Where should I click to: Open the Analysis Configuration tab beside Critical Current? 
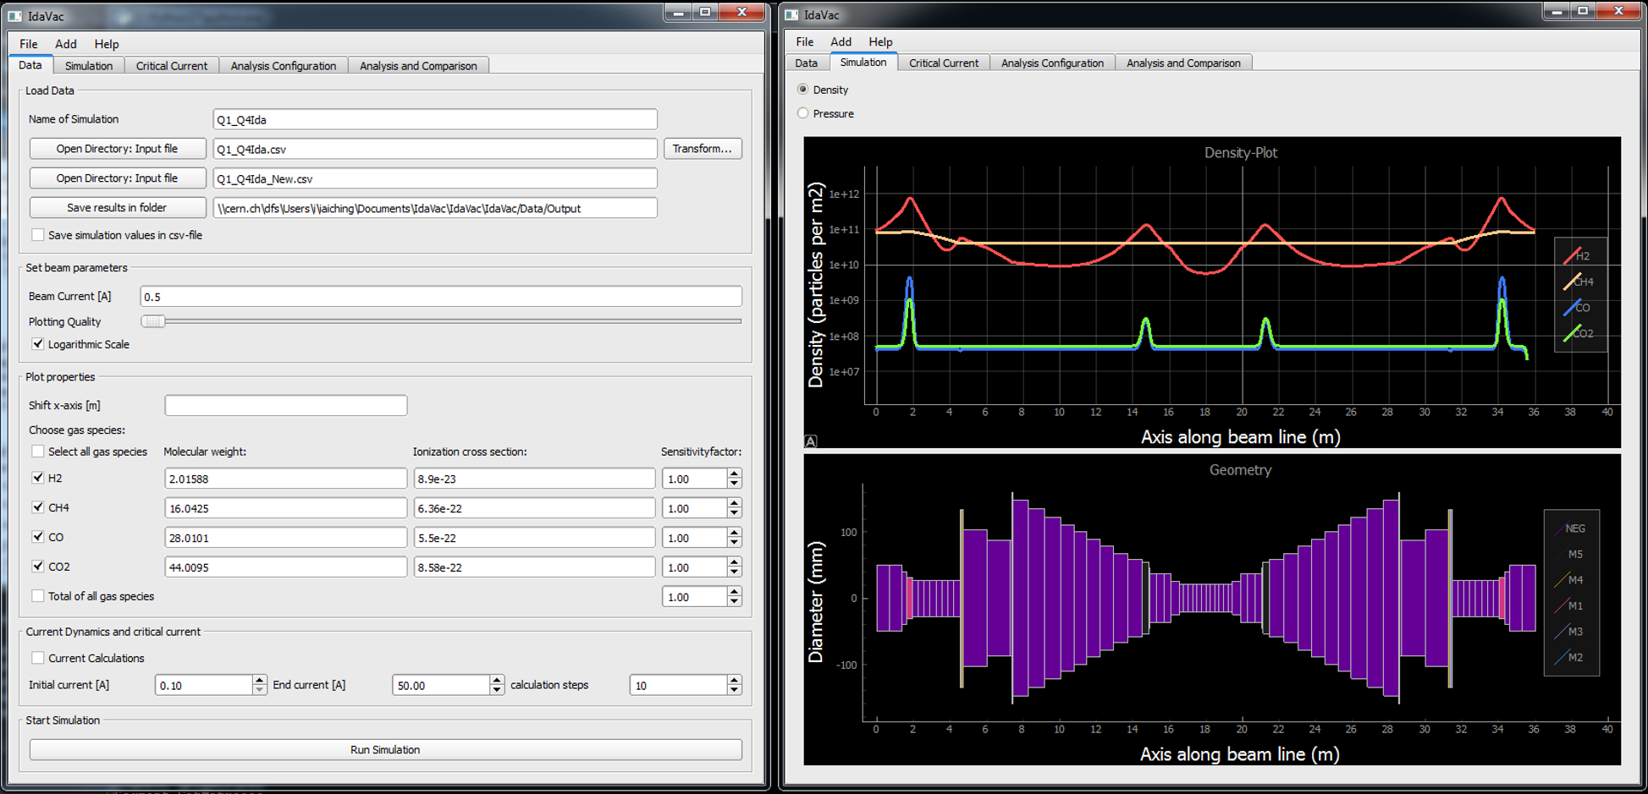(283, 66)
